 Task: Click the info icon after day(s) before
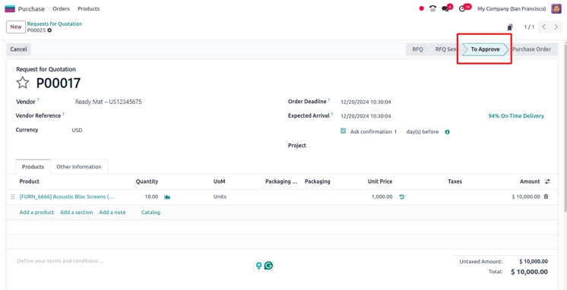pos(448,132)
